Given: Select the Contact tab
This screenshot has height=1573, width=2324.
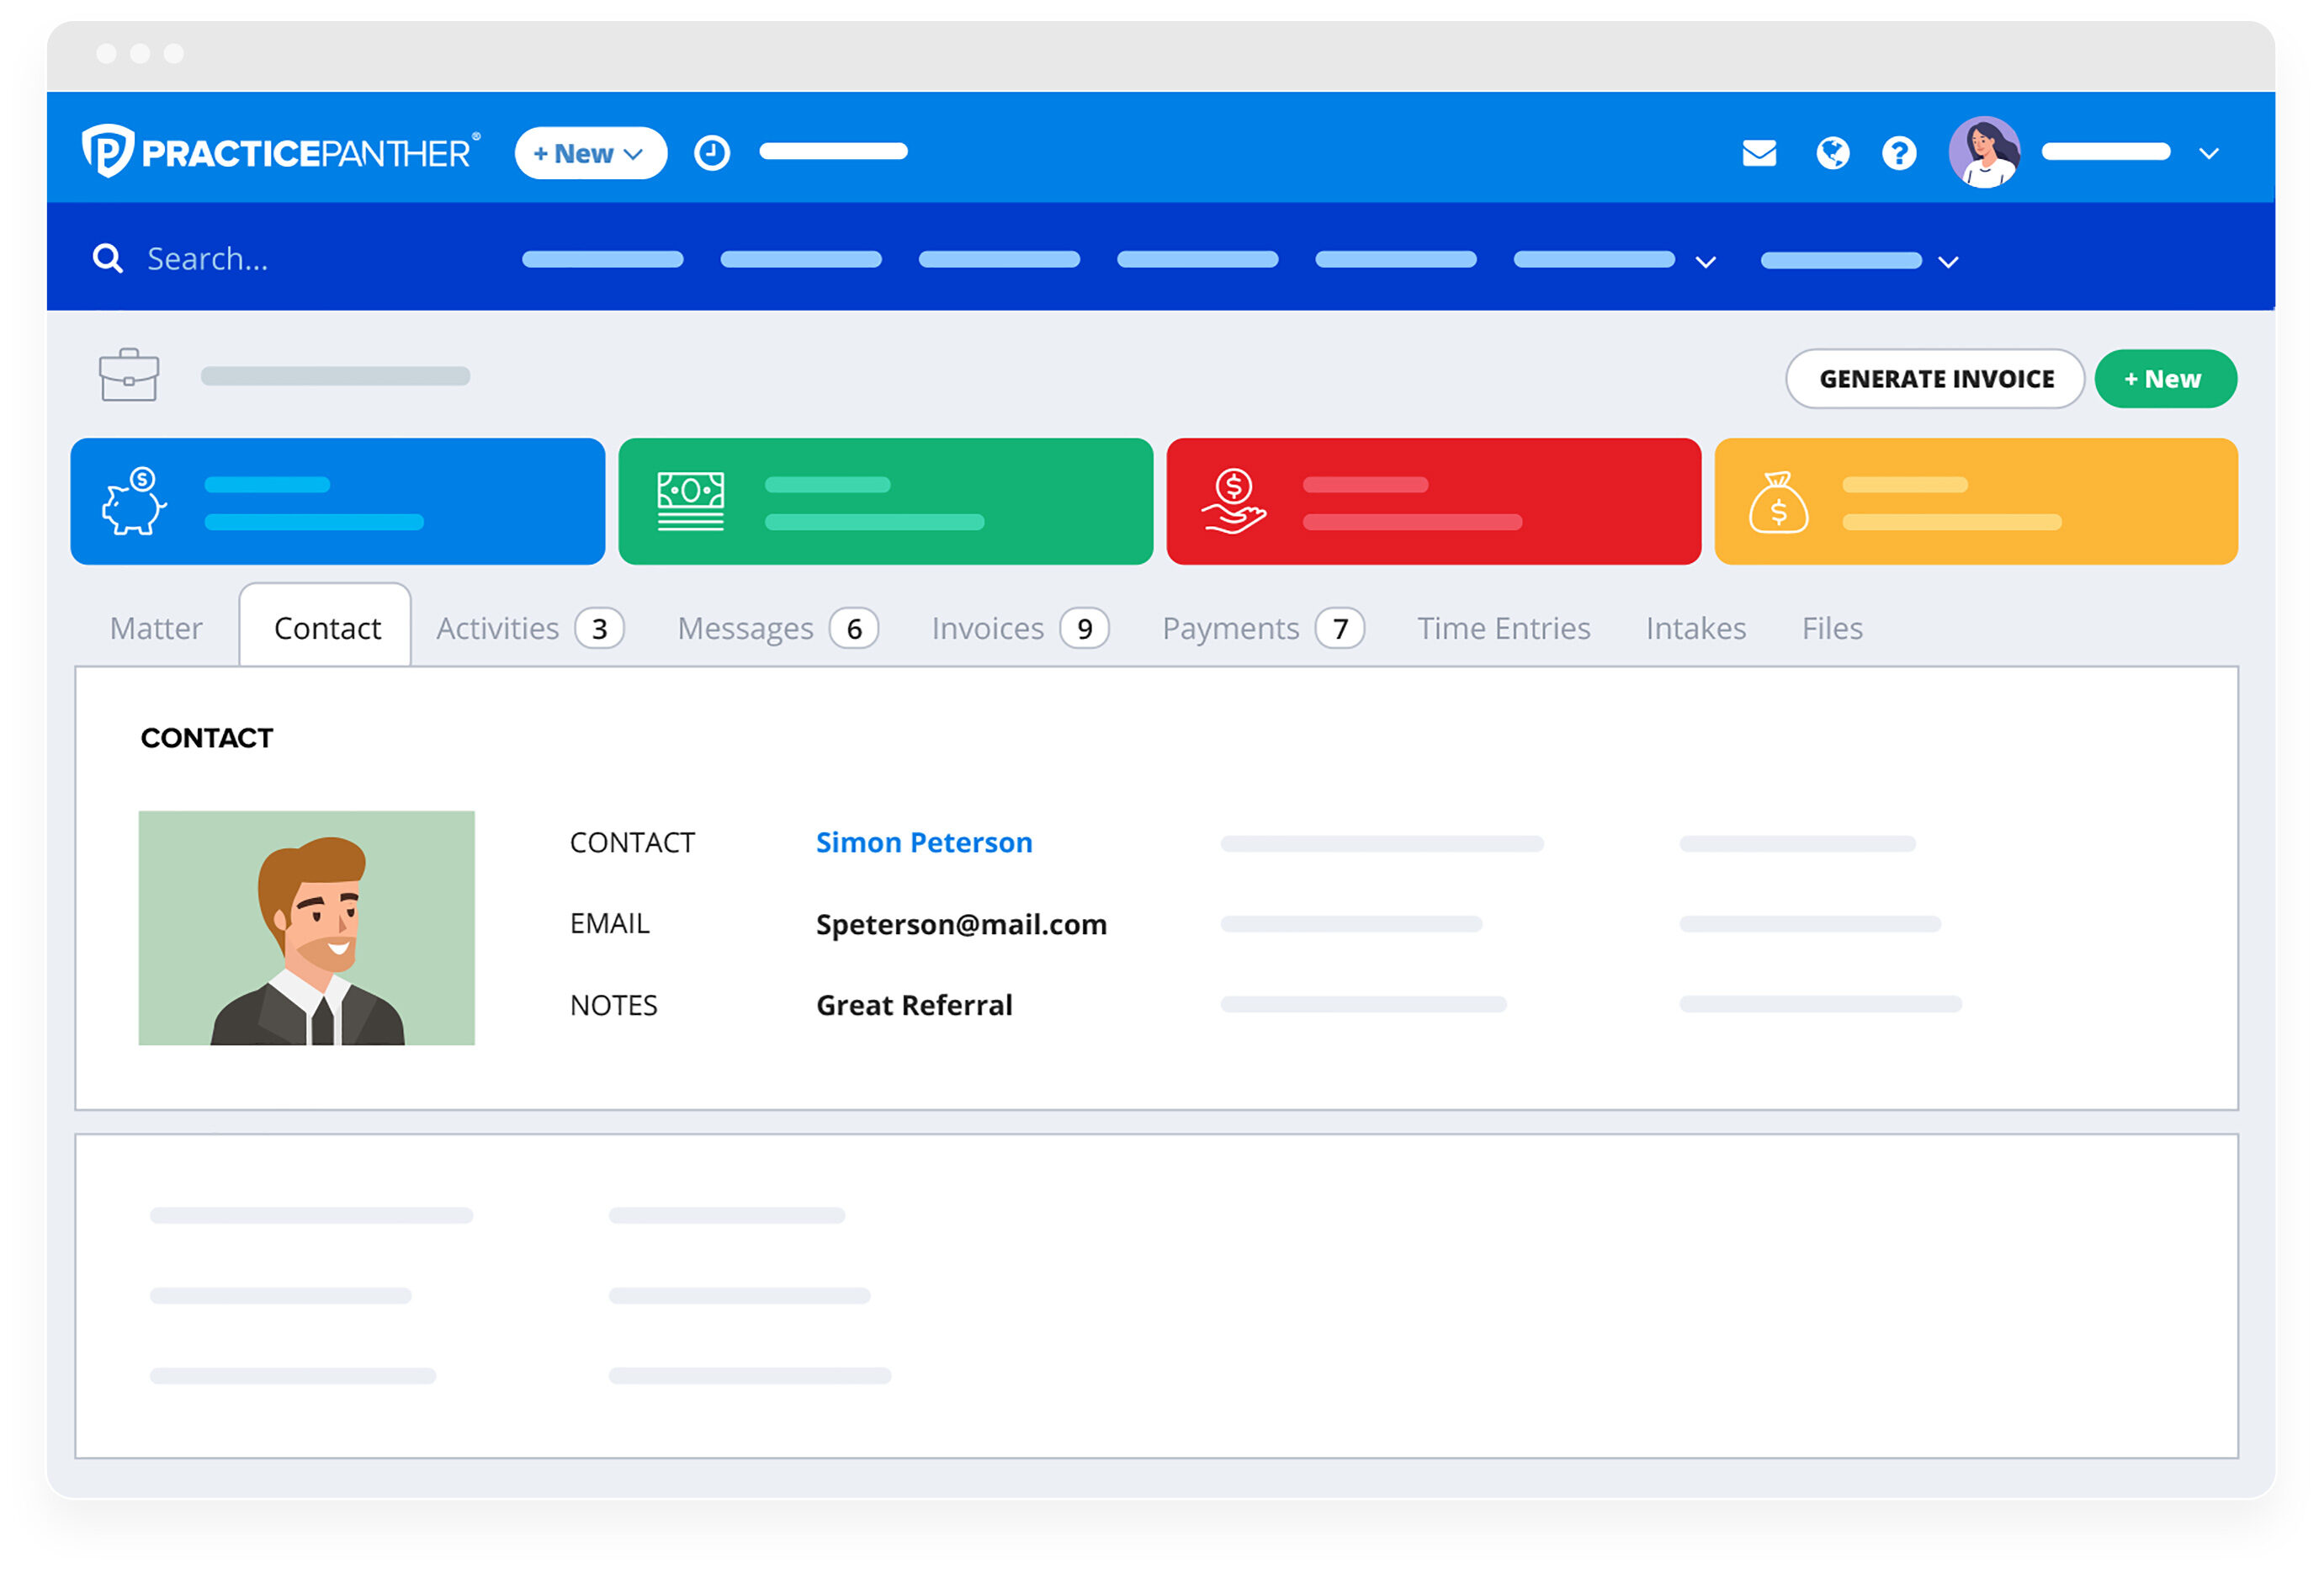Looking at the screenshot, I should [x=325, y=627].
